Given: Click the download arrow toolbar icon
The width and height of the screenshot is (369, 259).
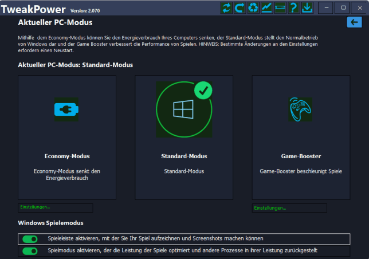Looking at the screenshot, I should coord(307,7).
